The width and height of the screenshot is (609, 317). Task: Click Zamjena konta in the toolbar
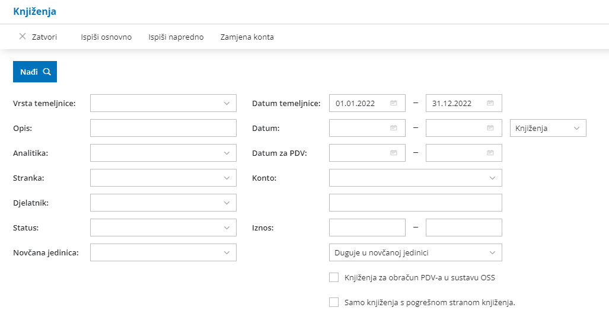(x=247, y=37)
